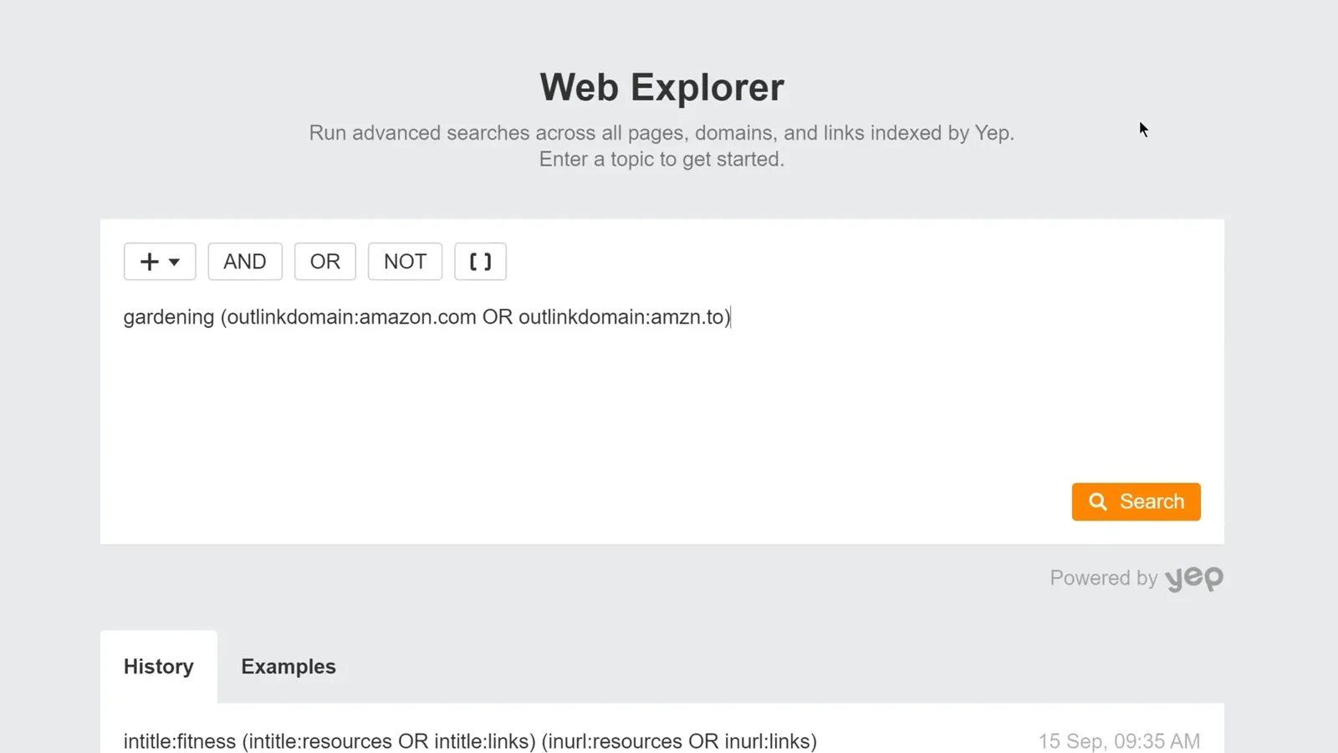Insert the AND operator
Screen dimensions: 1338x753
point(245,262)
